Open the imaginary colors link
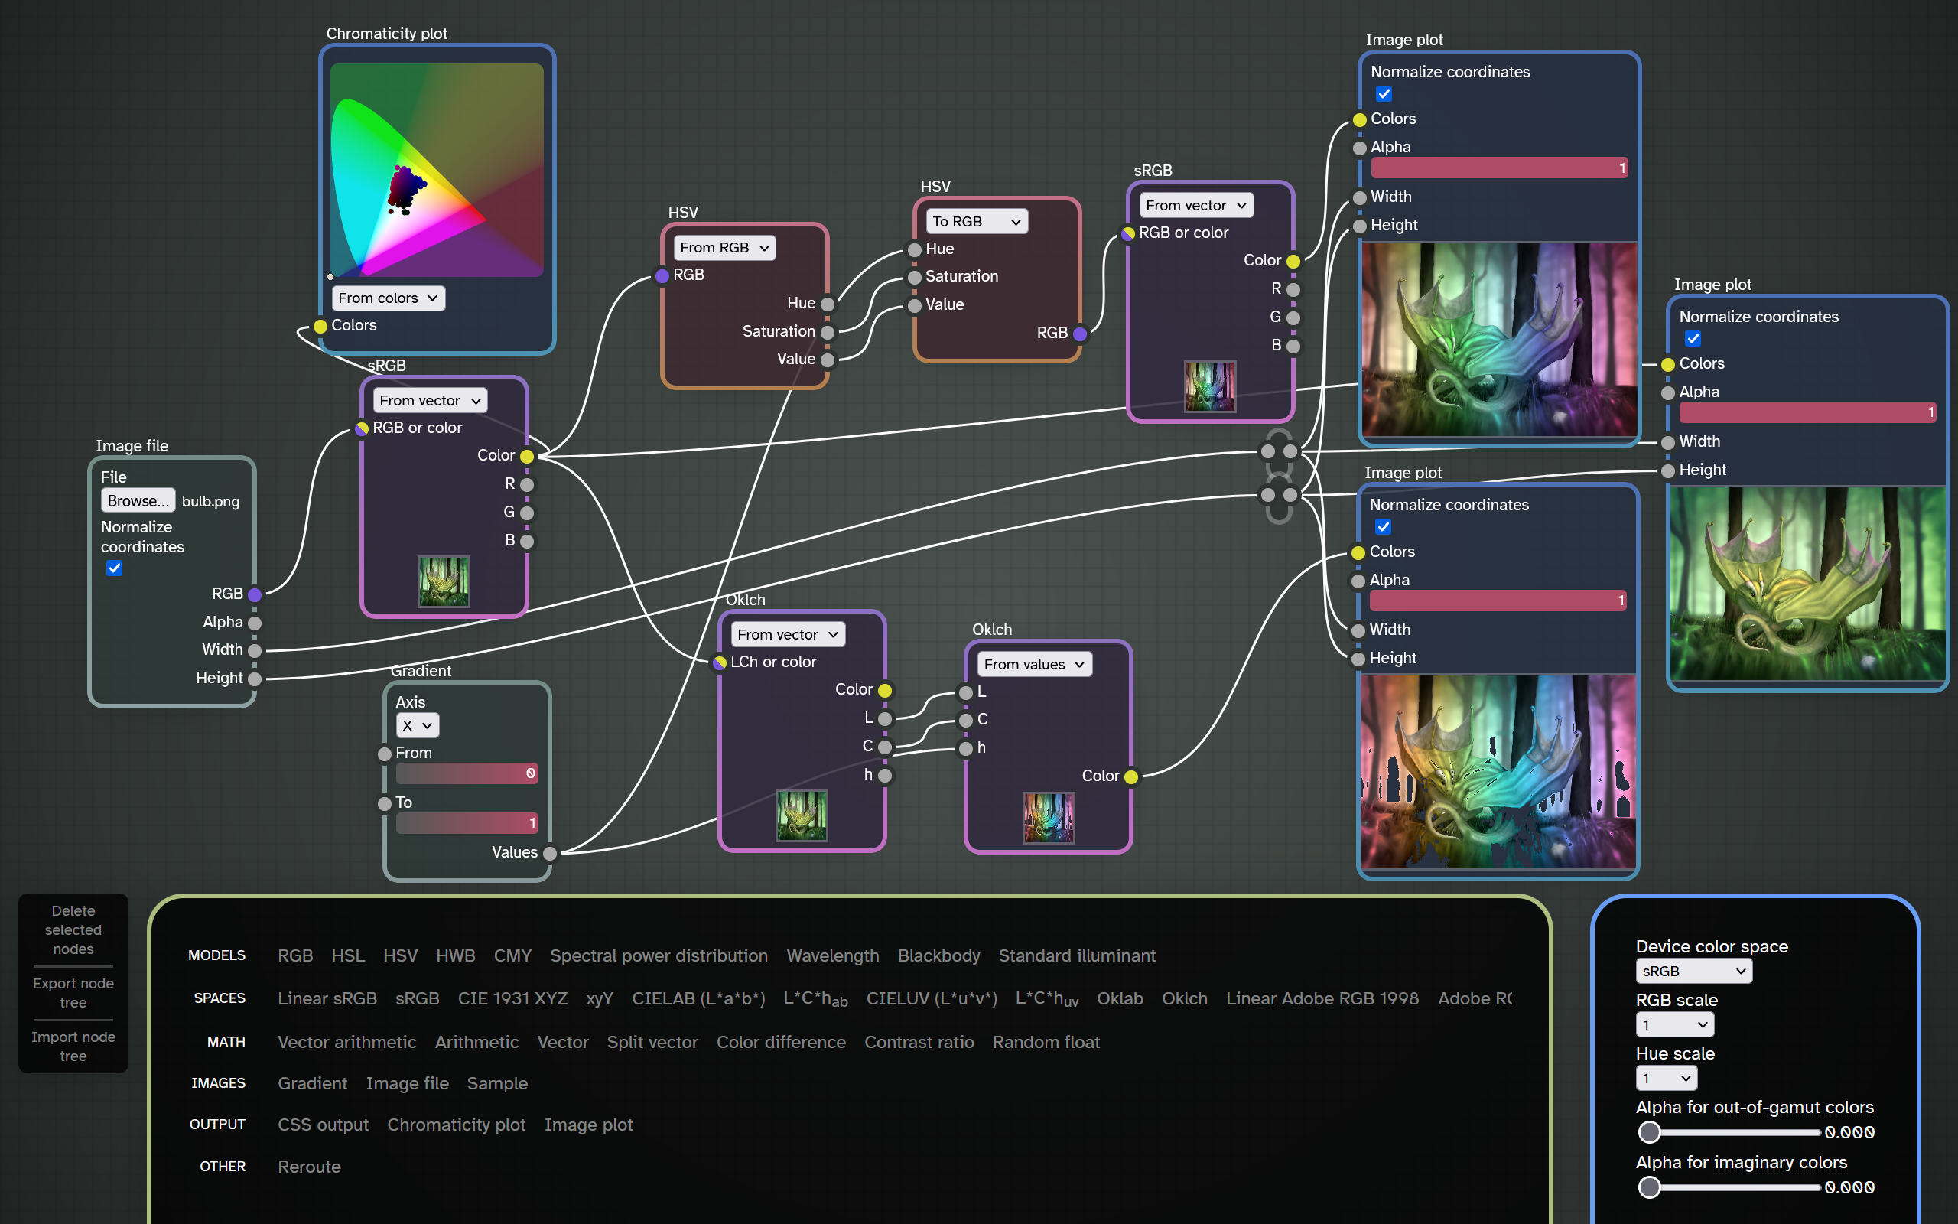The image size is (1958, 1224). 1780,1163
